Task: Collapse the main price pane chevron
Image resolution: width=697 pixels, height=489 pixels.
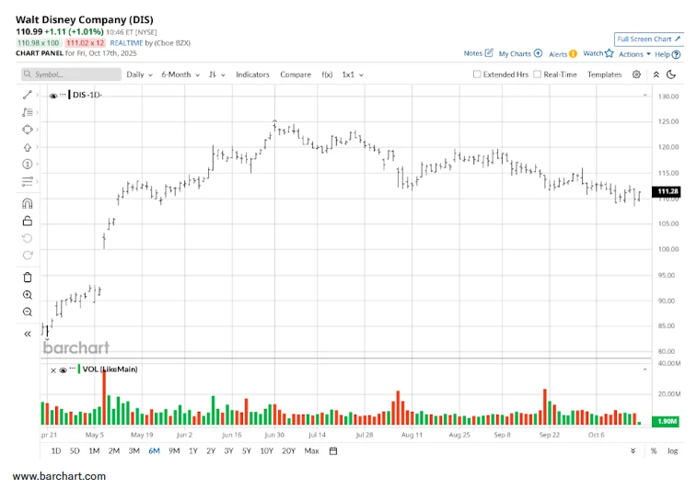Action: tap(645, 95)
